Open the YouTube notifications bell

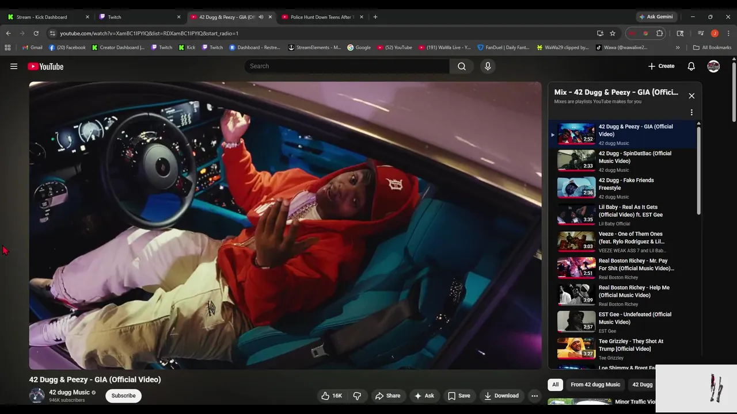pyautogui.click(x=691, y=66)
